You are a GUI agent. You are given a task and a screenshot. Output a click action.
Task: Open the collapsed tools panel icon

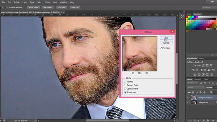click(182, 17)
